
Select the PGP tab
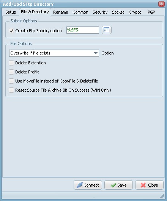point(151,12)
